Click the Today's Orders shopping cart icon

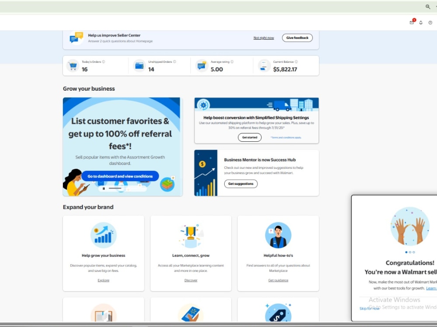click(x=73, y=66)
